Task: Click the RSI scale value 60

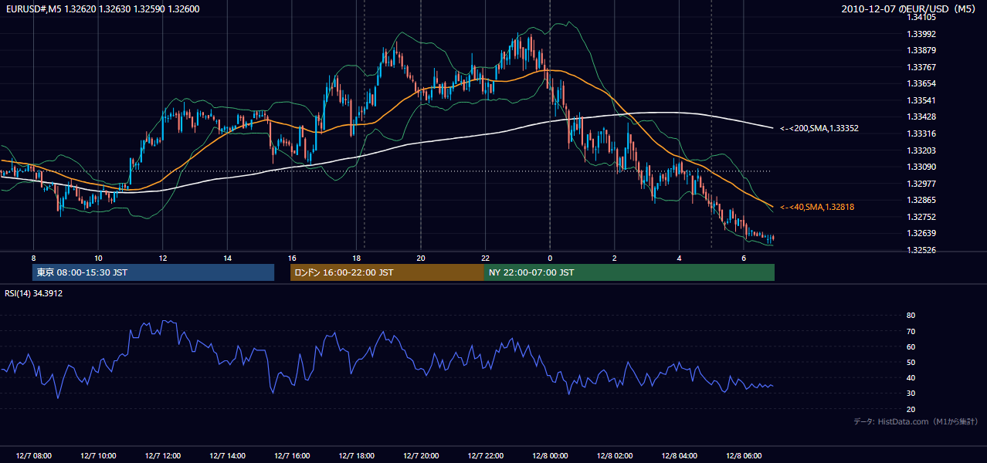Action: coord(911,346)
